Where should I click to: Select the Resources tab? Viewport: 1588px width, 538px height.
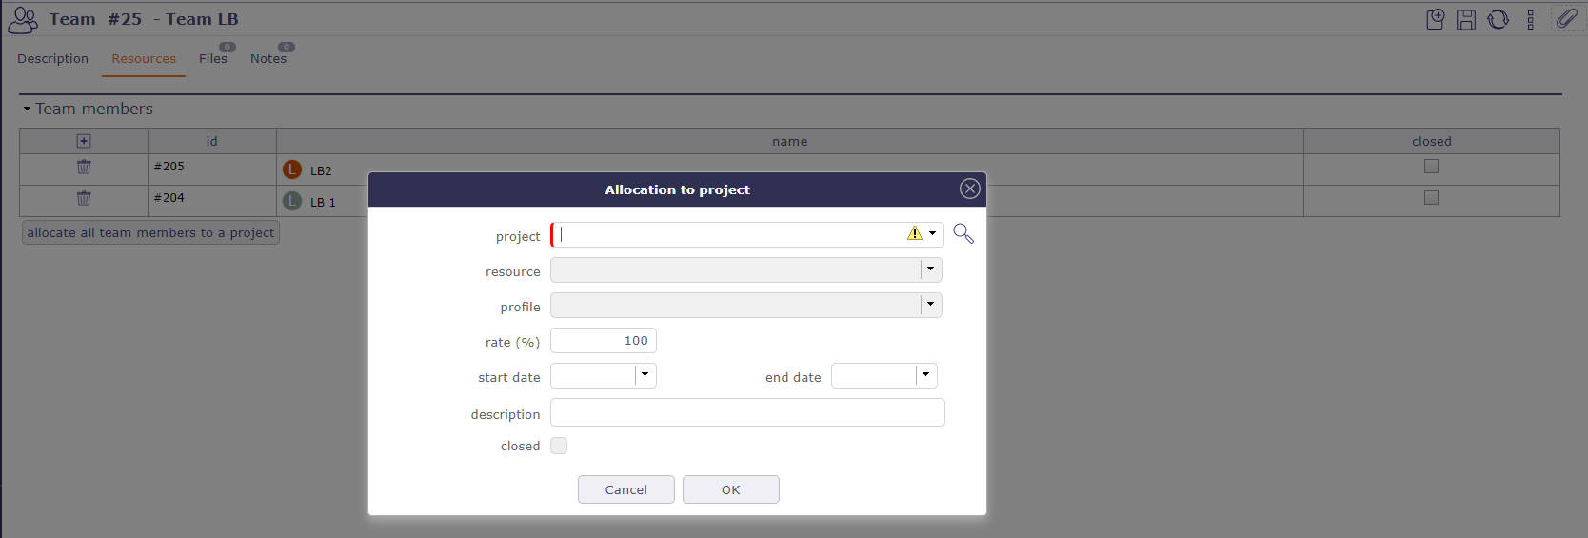144,58
